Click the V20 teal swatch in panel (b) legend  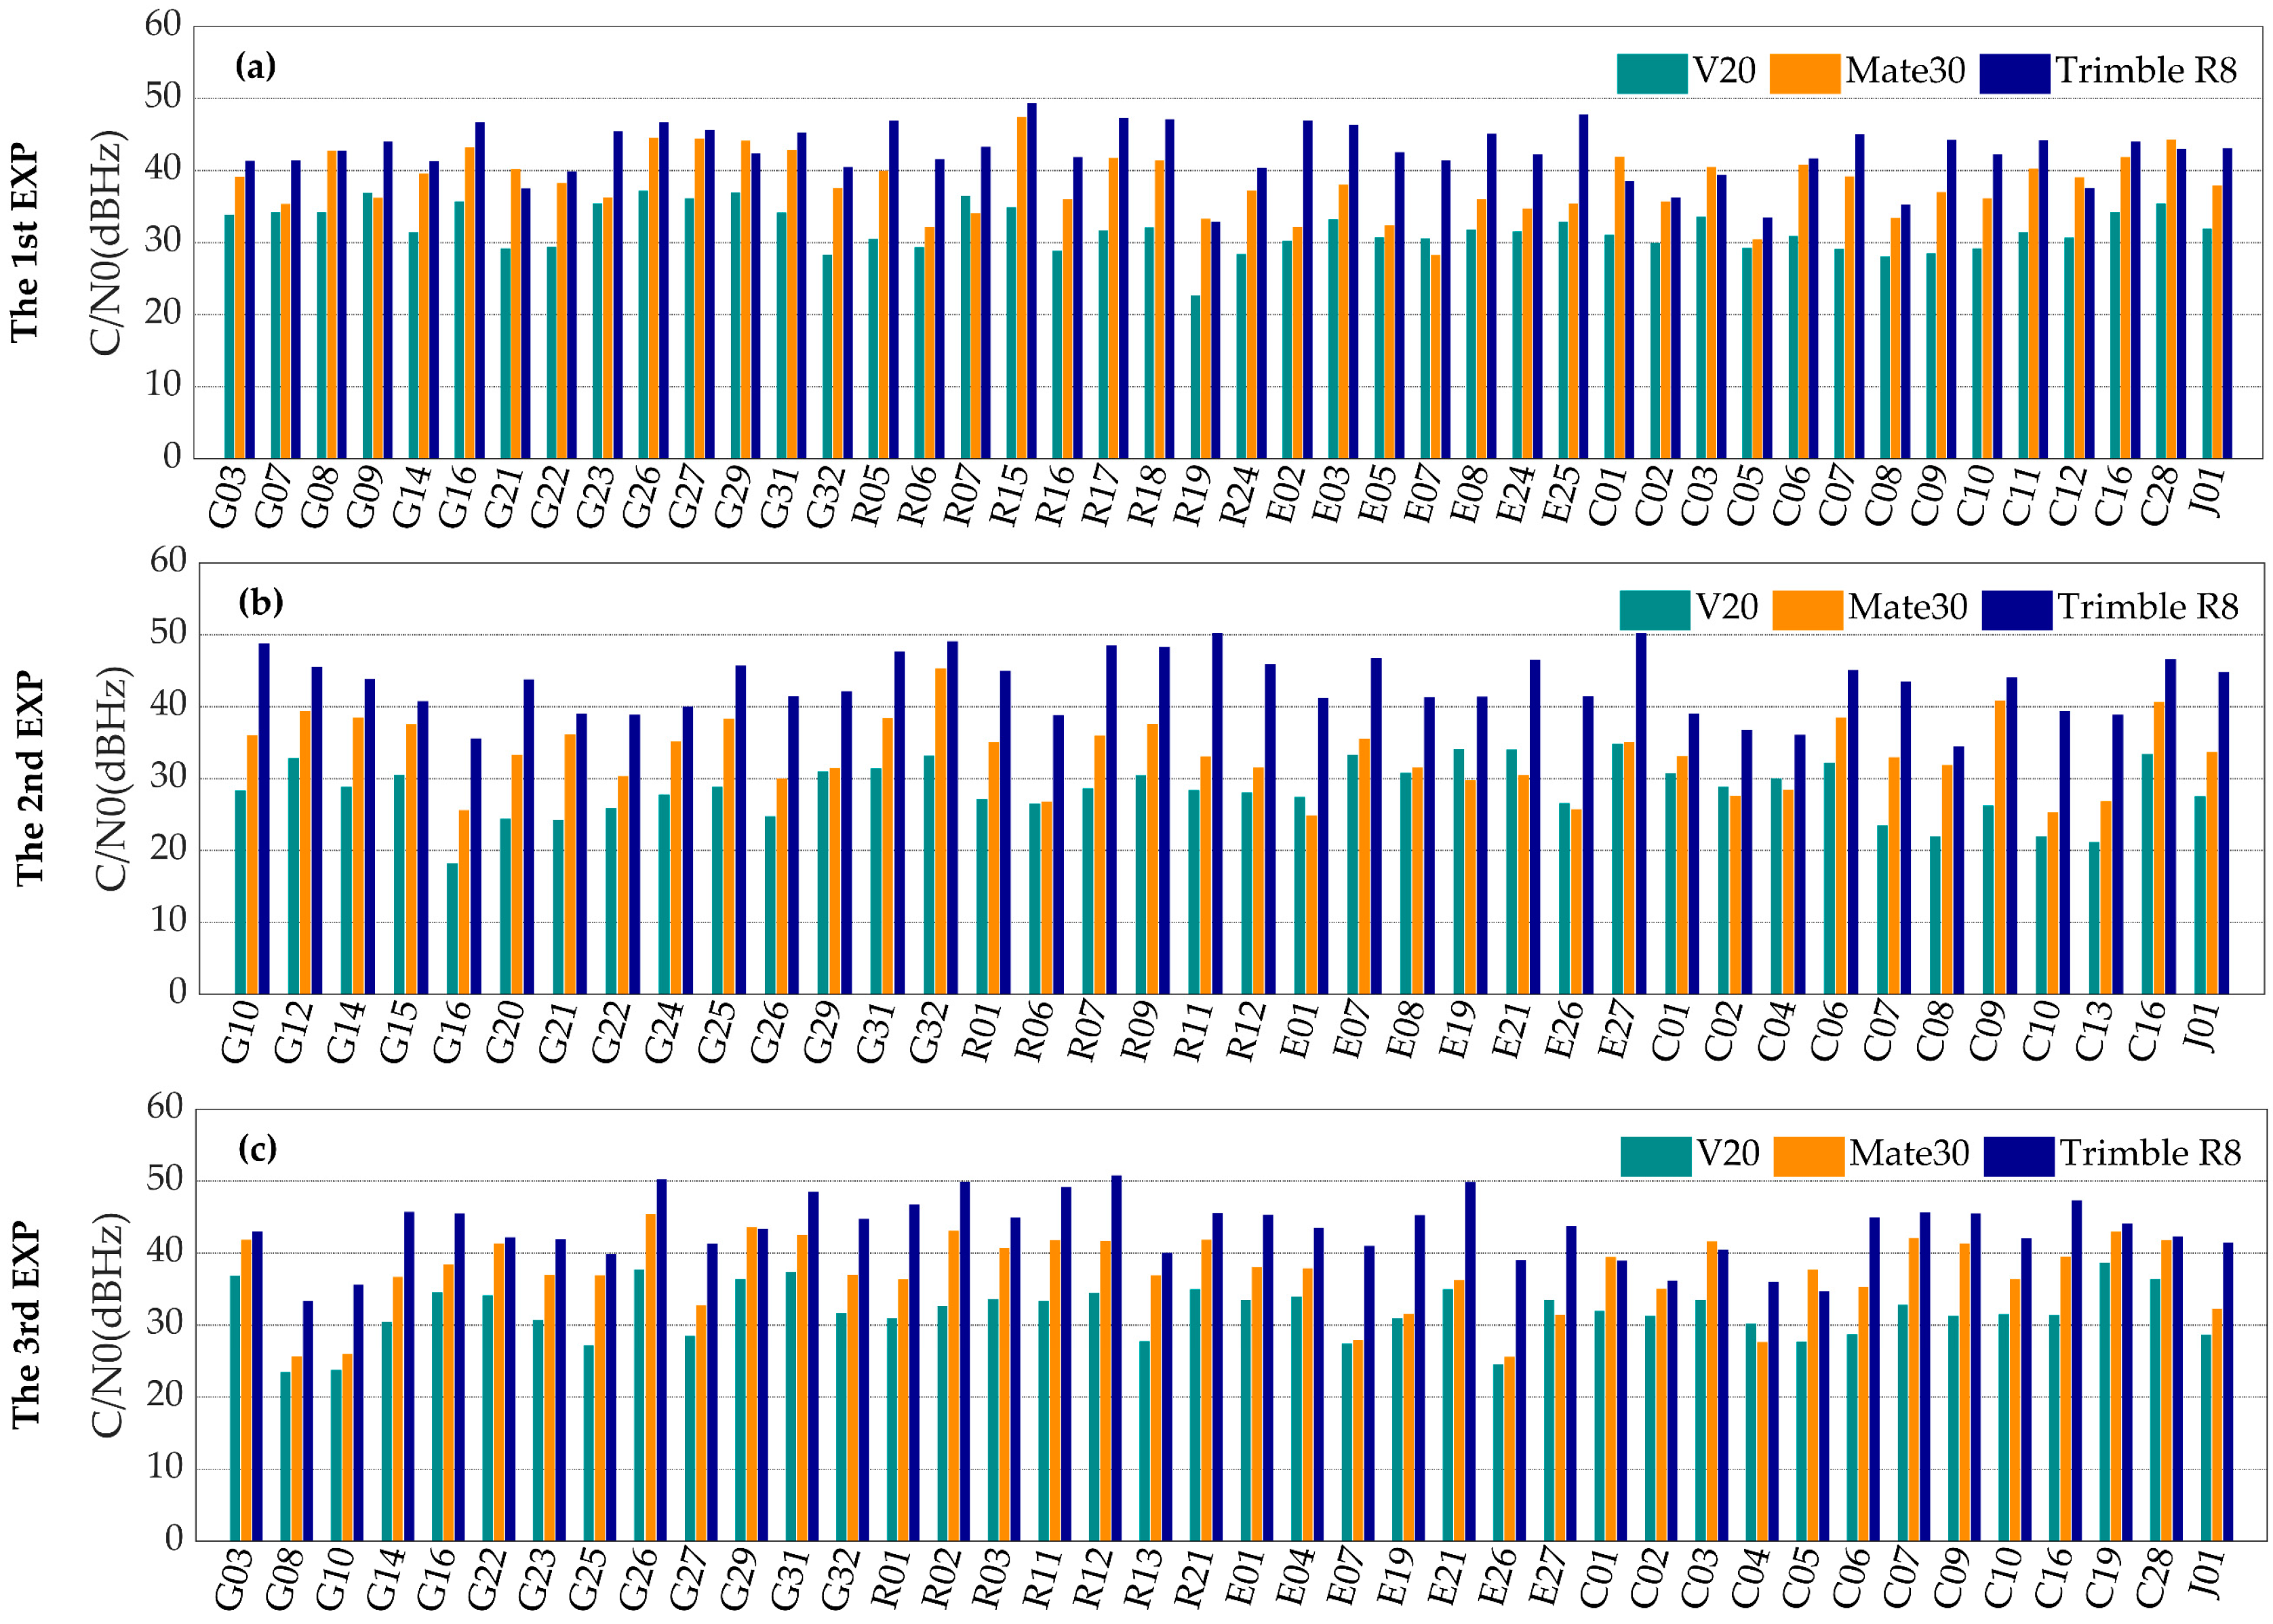pyautogui.click(x=1655, y=610)
